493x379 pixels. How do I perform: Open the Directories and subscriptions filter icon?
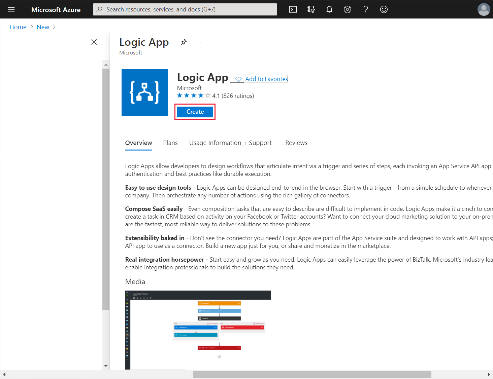coord(311,9)
